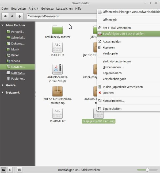The width and height of the screenshot is (160, 173).
Task: Collapse the Mein Rechner section
Action: [x=2, y=25]
